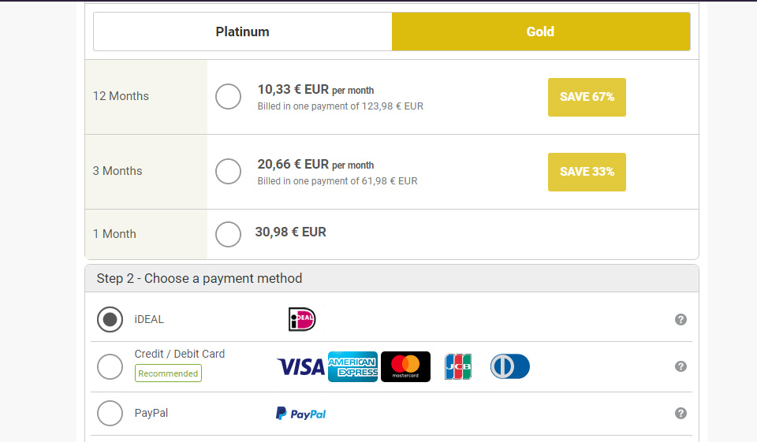Viewport: 757px width, 442px height.
Task: Click the SAVE 33% badge
Action: (x=587, y=172)
